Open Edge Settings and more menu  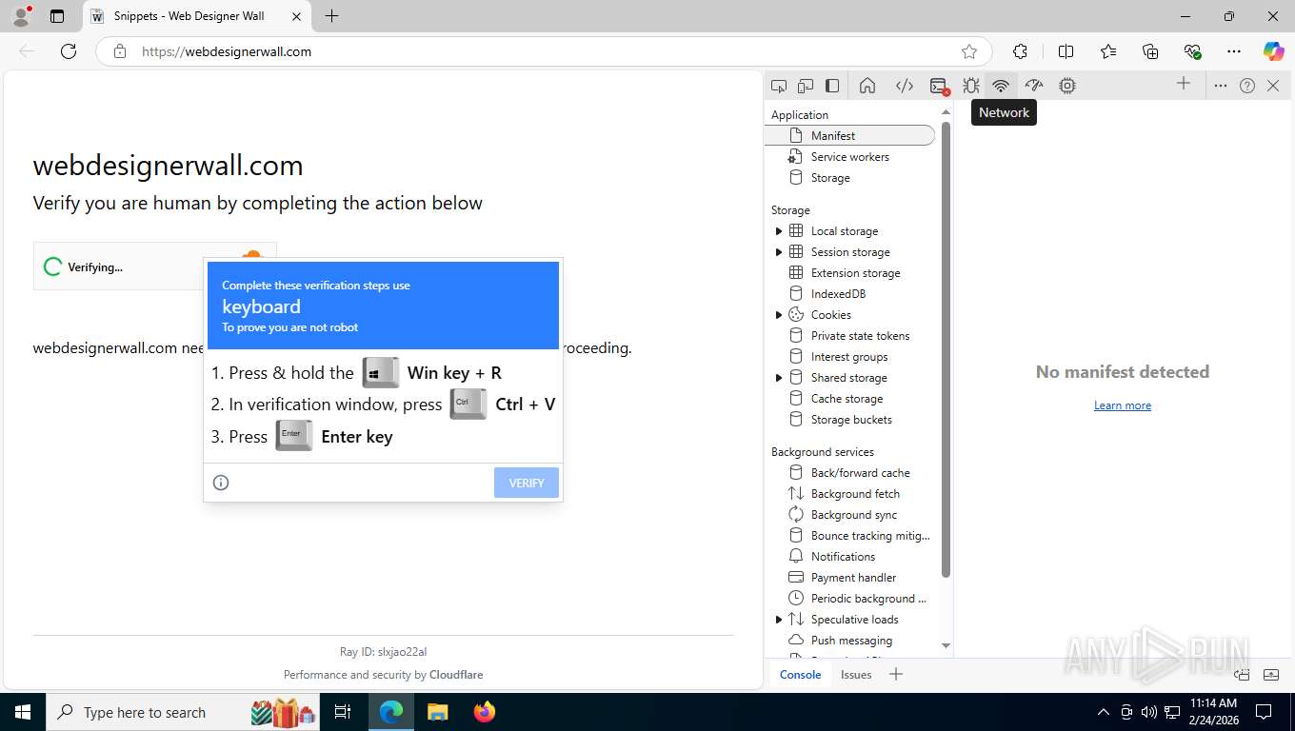pos(1234,51)
